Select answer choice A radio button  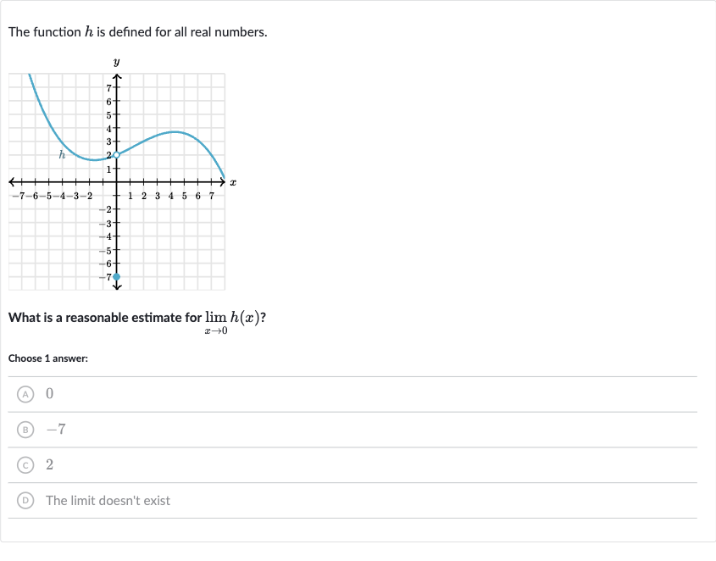tap(26, 394)
